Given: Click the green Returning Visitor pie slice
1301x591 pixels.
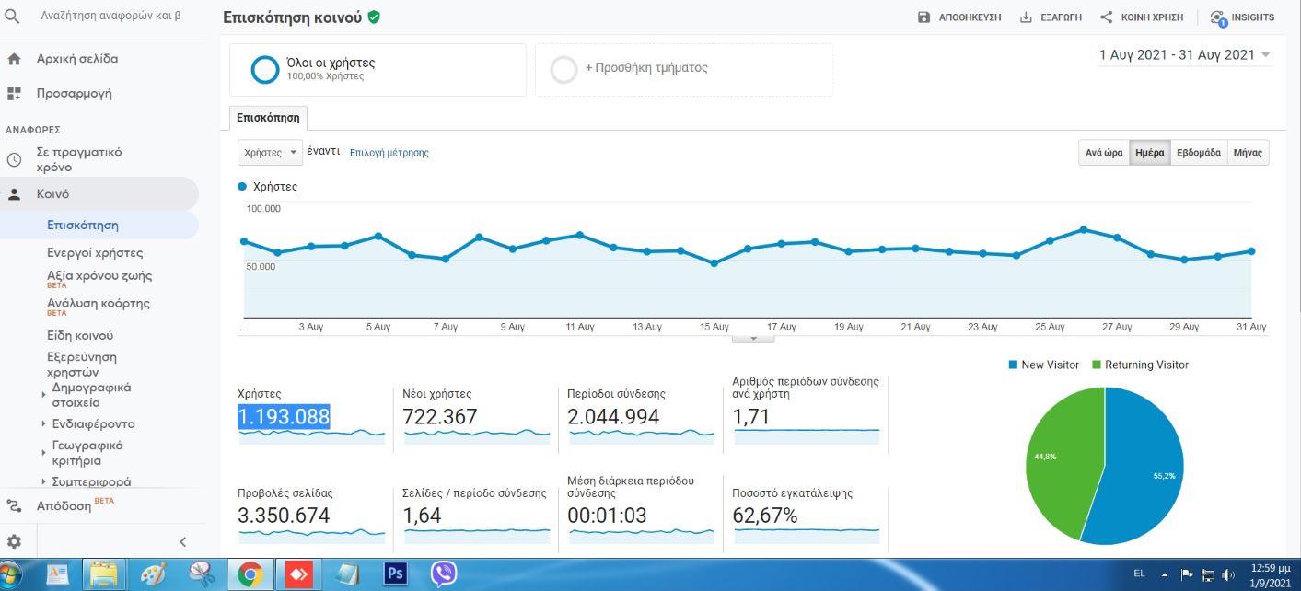Looking at the screenshot, I should click(1059, 460).
